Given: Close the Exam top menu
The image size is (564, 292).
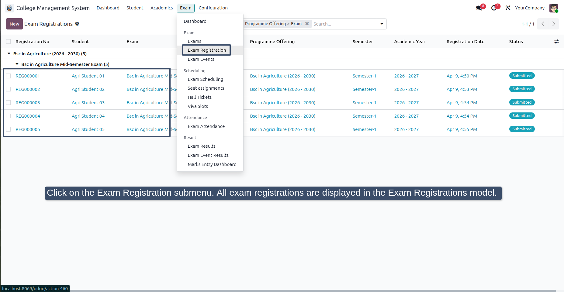Looking at the screenshot, I should tap(185, 8).
